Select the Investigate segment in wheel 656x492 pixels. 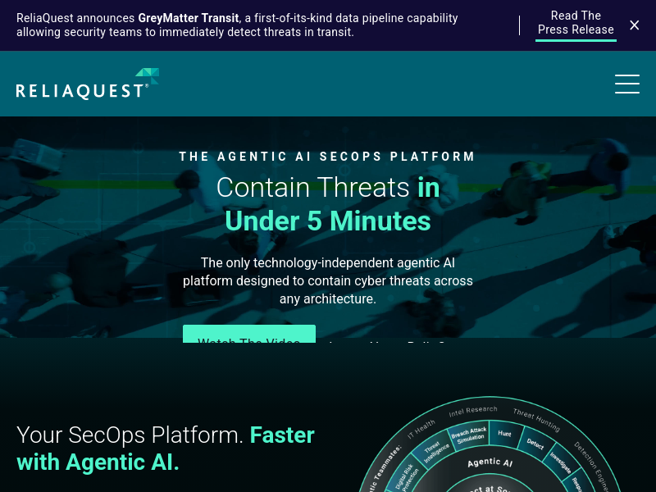click(x=561, y=463)
